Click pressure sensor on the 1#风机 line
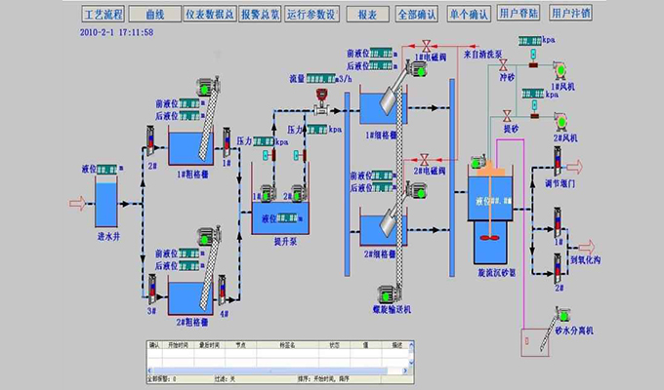Screen dimensions: 664x390 pyautogui.click(x=533, y=58)
